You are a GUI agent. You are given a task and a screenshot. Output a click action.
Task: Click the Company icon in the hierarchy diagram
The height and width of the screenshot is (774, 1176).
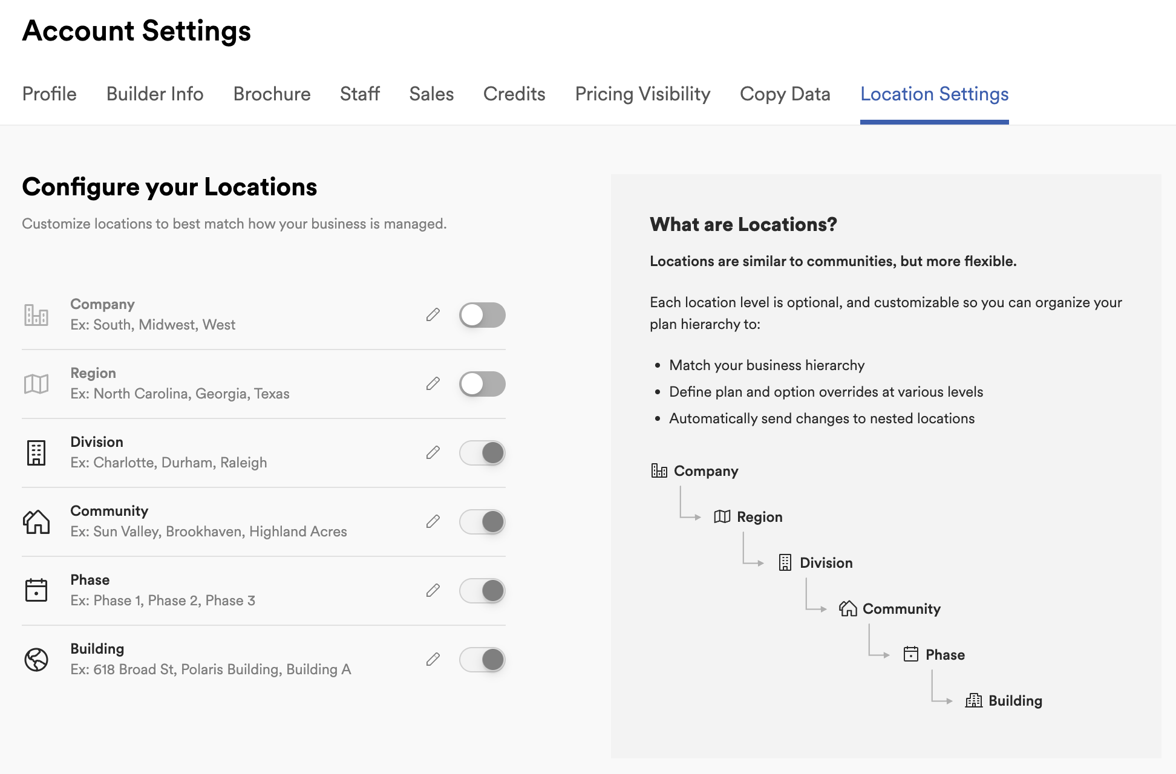tap(658, 470)
